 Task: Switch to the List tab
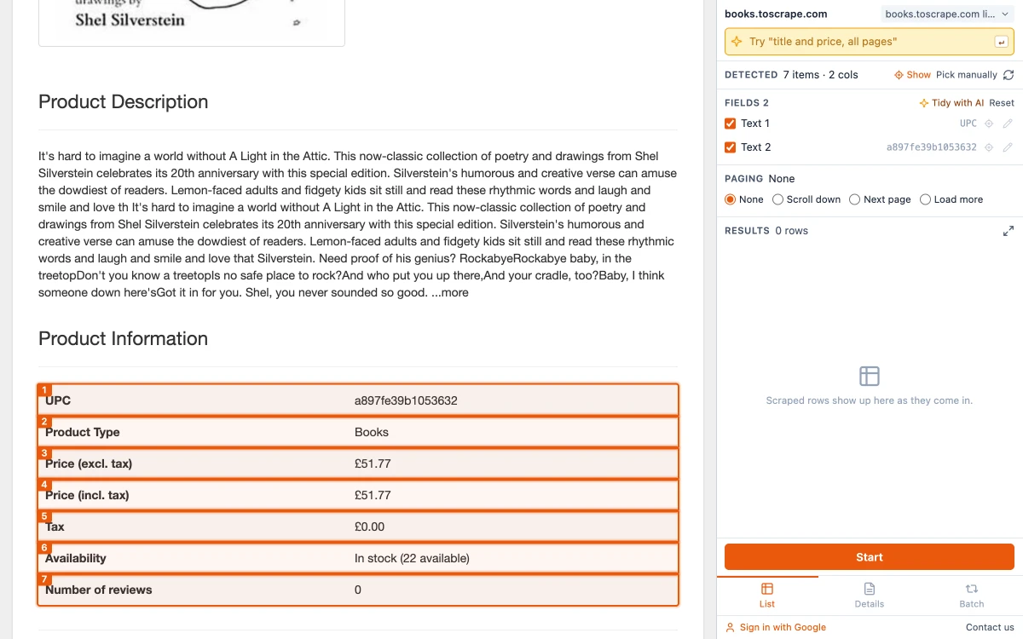(767, 596)
